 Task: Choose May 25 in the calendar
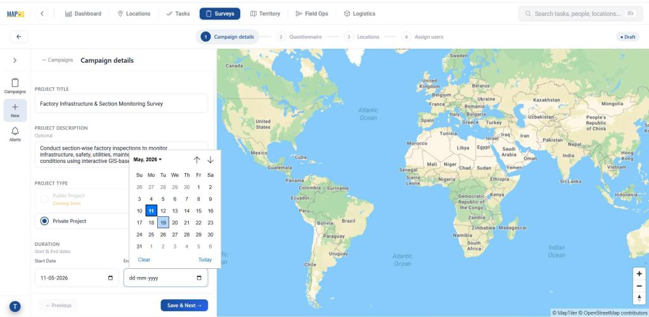point(151,235)
